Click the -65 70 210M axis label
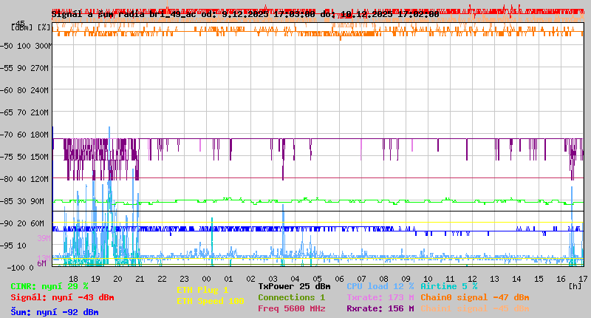 (25, 113)
